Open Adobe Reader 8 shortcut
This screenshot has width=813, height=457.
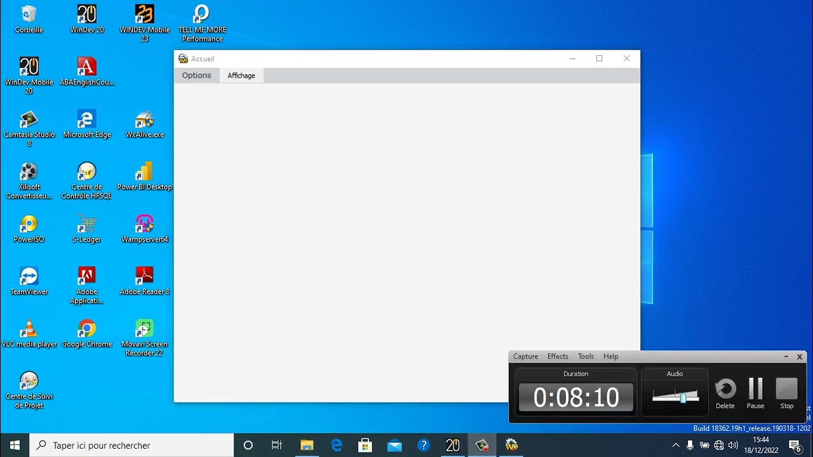pyautogui.click(x=145, y=281)
